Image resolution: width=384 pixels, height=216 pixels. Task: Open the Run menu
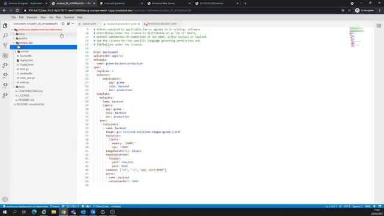pos(58,17)
